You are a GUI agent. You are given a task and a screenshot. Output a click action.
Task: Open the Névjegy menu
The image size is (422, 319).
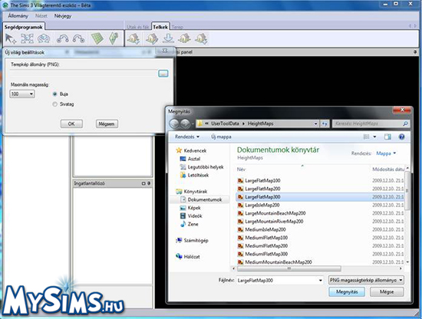(63, 16)
